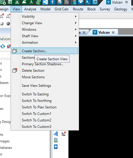Click the triangle with red X delete icon
Screen dimensions: 133x158
pyautogui.click(x=64, y=133)
